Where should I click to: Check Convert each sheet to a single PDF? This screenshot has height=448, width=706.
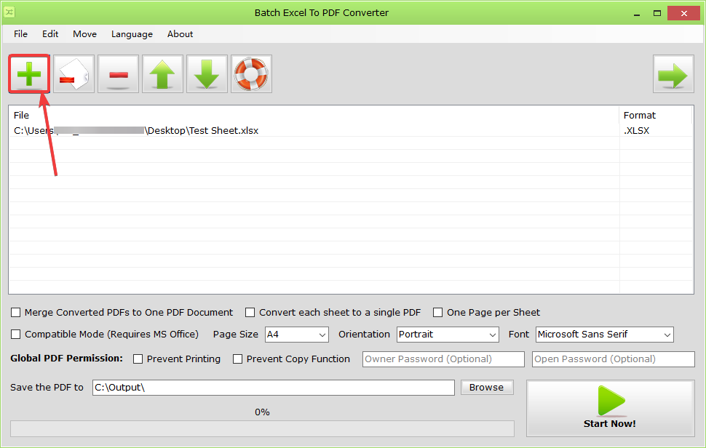pos(250,312)
